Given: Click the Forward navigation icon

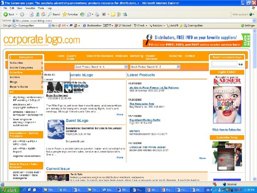Looking at the screenshot, I should click(x=22, y=14).
